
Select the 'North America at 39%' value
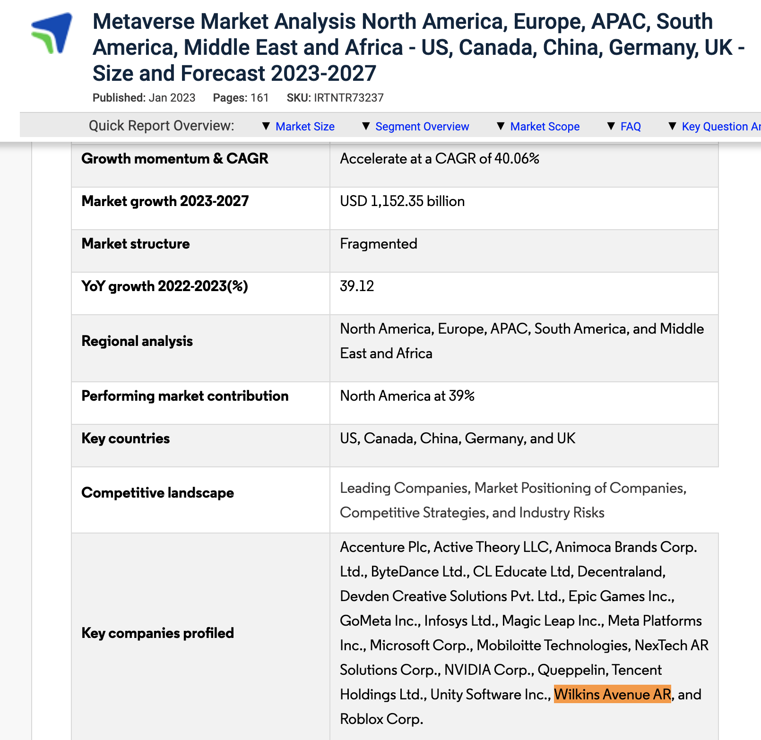click(x=407, y=396)
